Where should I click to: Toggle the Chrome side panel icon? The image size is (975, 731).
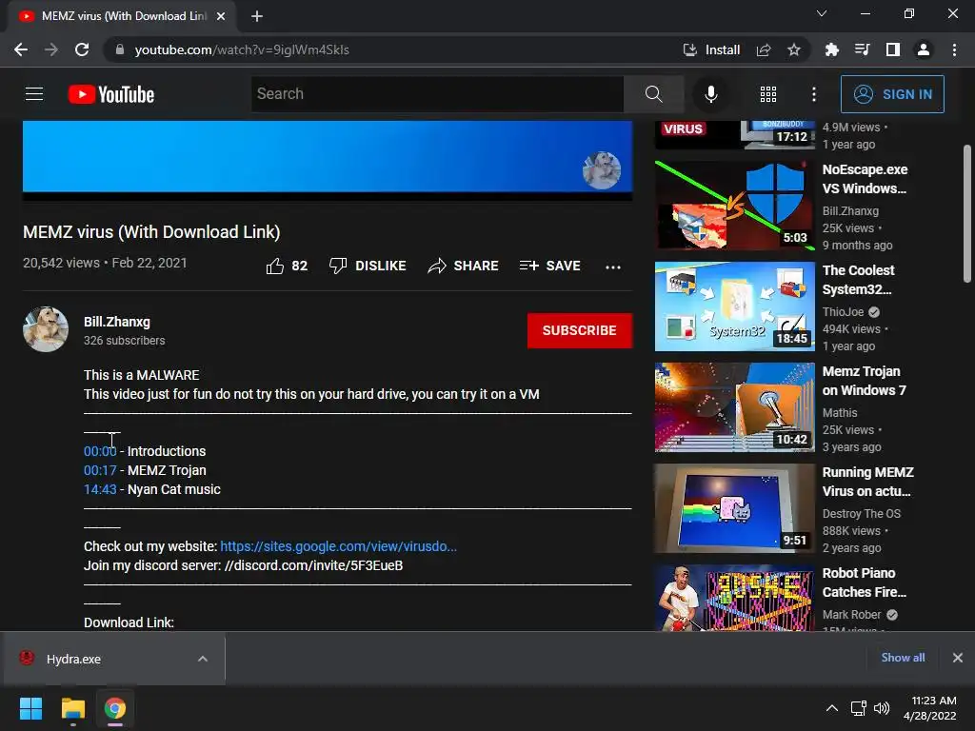893,49
